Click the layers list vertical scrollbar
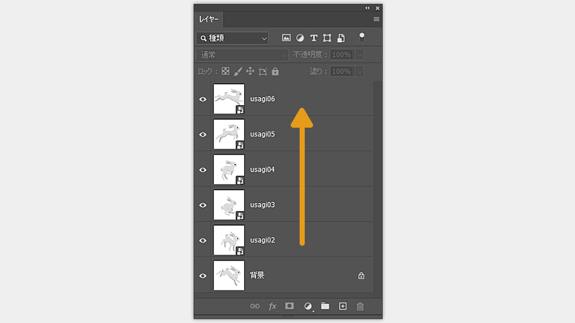The image size is (575, 323). (378, 189)
